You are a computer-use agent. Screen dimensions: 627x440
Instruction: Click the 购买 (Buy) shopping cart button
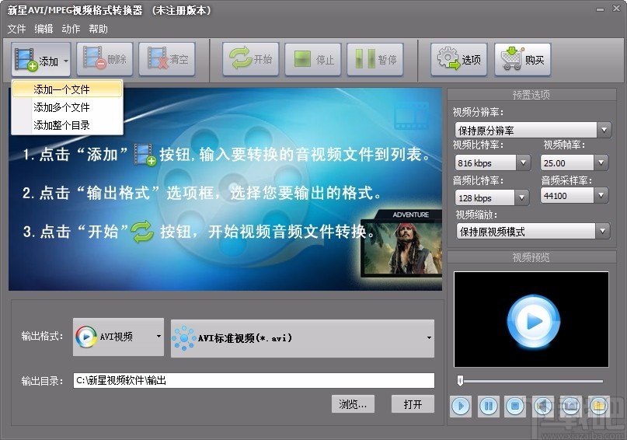[523, 60]
